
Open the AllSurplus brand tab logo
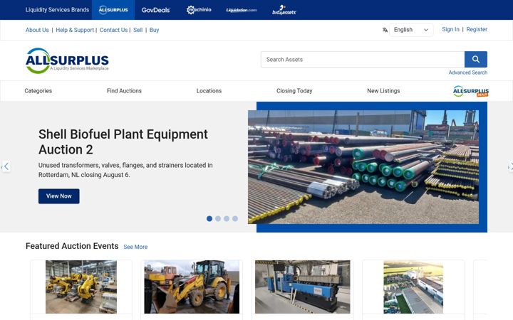coord(113,10)
